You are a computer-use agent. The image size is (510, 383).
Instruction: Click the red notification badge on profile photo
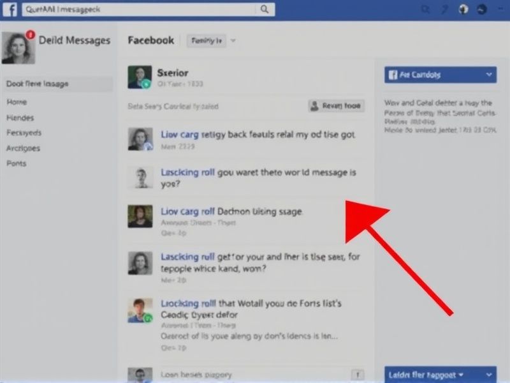(30, 34)
